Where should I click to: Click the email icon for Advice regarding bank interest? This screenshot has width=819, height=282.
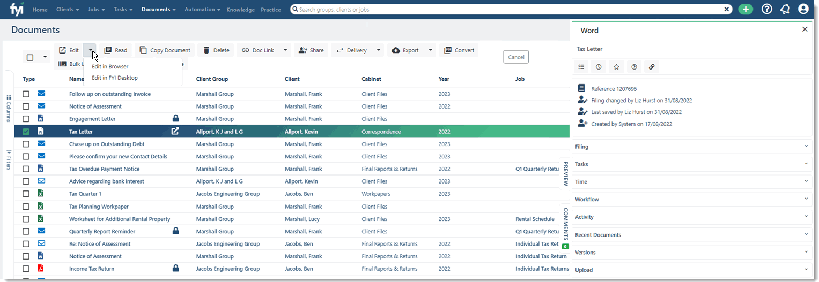pyautogui.click(x=41, y=181)
